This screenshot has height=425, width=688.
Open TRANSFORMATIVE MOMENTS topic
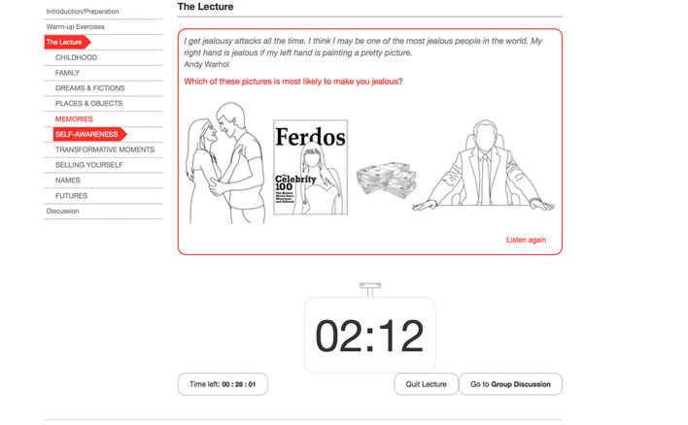[105, 149]
